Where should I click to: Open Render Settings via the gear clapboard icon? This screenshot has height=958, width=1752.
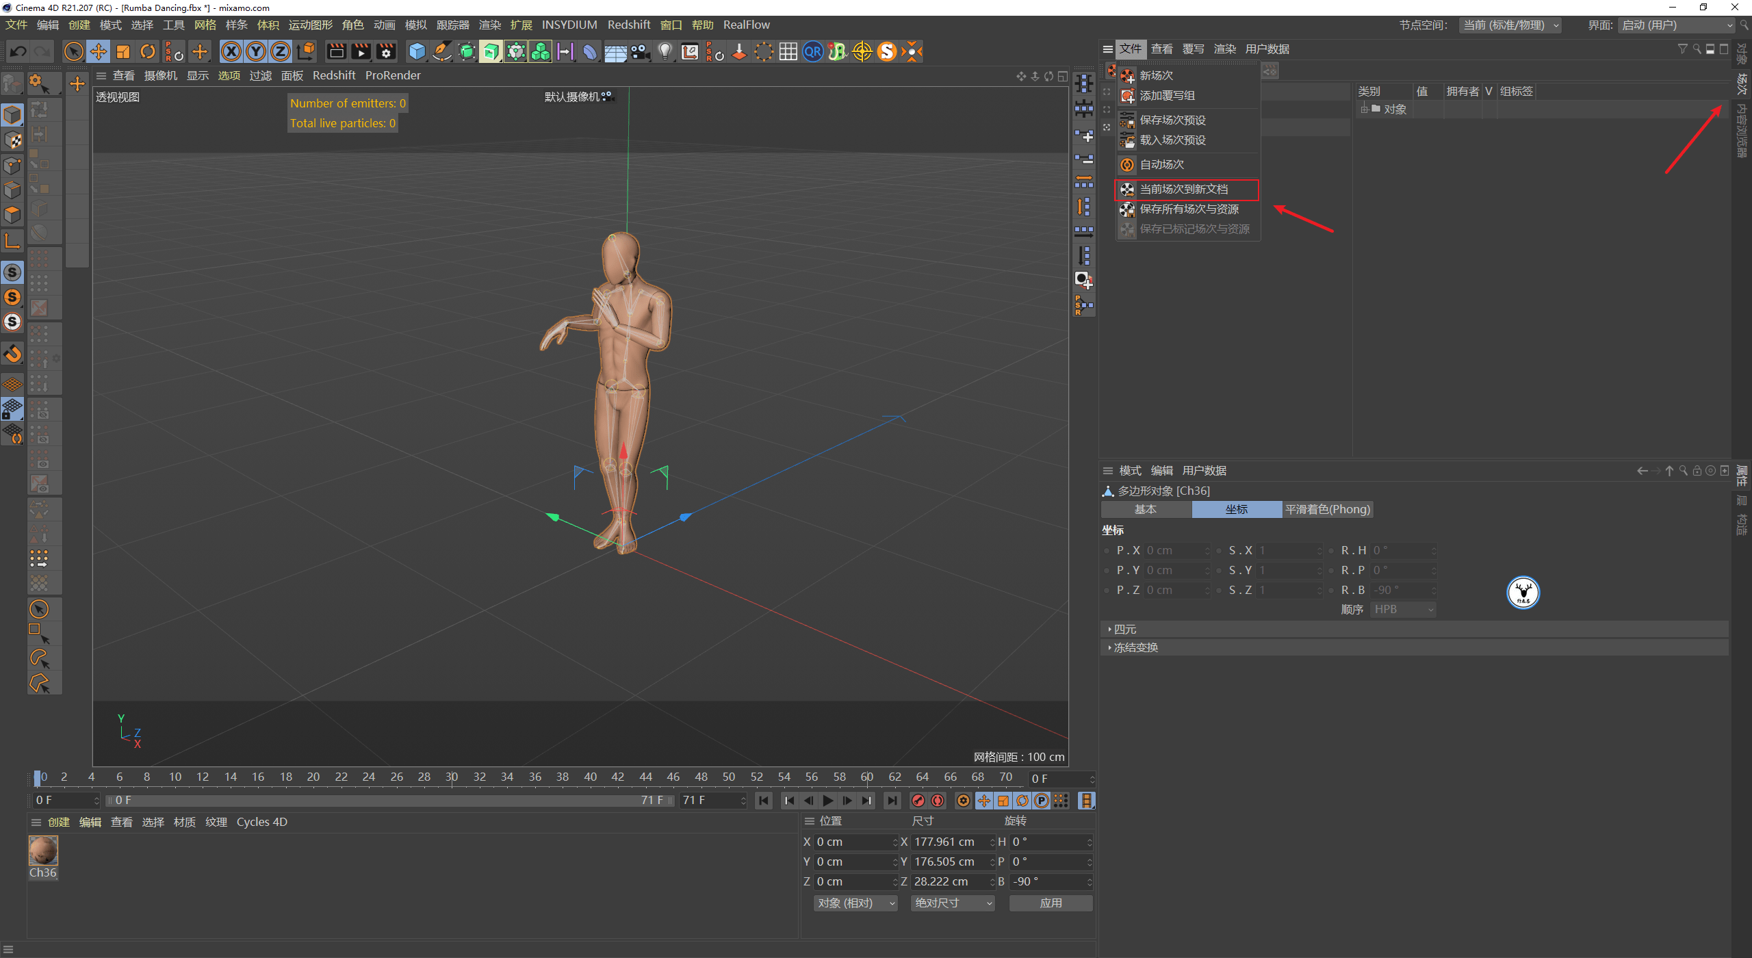pyautogui.click(x=385, y=51)
